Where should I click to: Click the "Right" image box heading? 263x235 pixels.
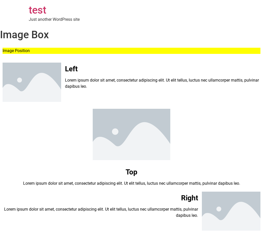[x=190, y=198]
